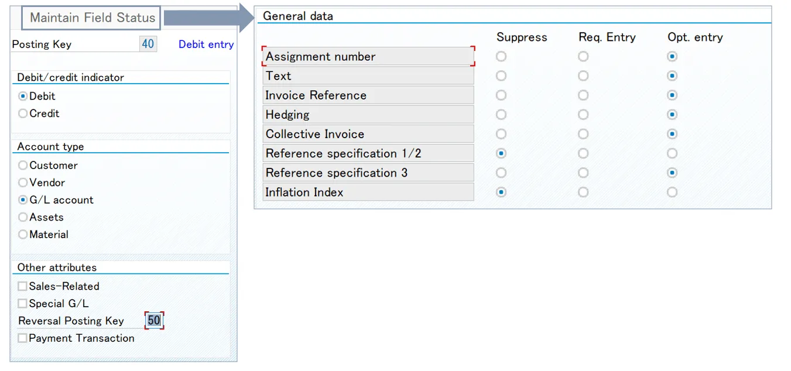Set Collective Invoice to Suppress
791x371 pixels.
pyautogui.click(x=501, y=134)
